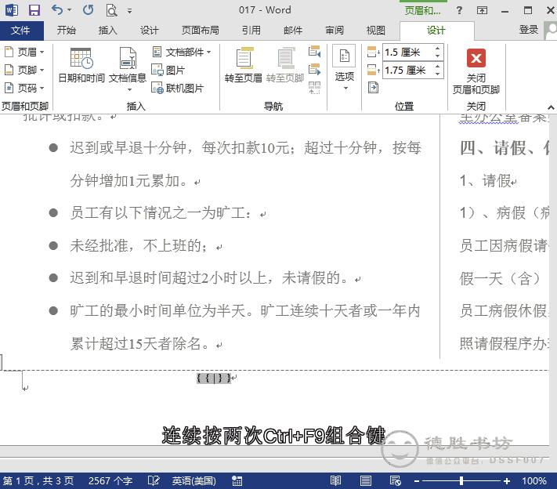557x489 pixels.
Task: Toggle Link to Previous icon
Action: point(315,88)
